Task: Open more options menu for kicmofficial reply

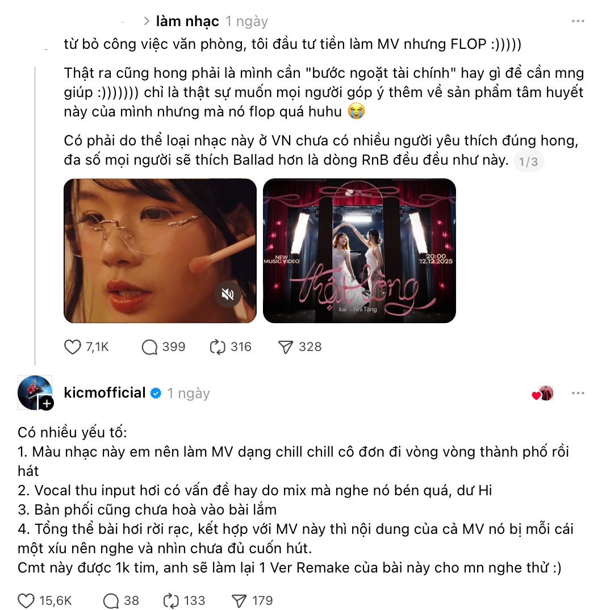Action: point(578,393)
